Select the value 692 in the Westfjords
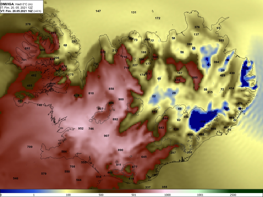 click(27, 48)
